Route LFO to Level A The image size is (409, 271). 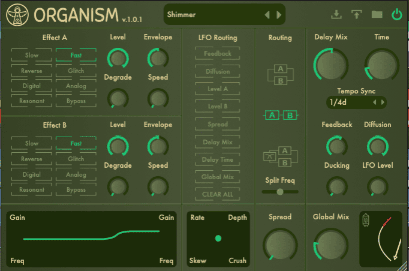coord(218,89)
